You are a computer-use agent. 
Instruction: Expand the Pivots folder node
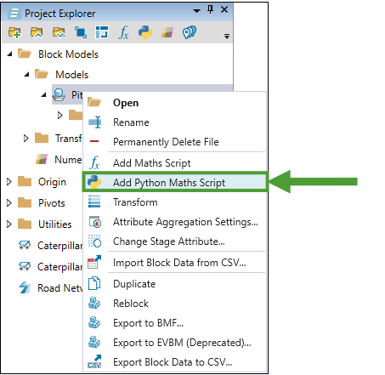[x=9, y=203]
